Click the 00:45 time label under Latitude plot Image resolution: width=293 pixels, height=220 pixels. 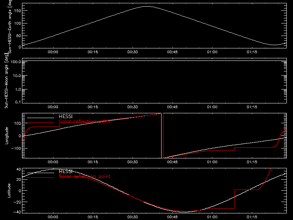click(172, 217)
